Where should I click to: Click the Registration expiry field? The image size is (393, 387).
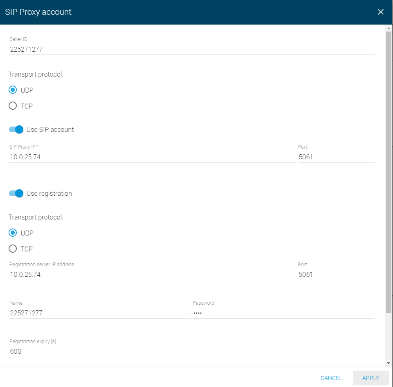point(192,351)
